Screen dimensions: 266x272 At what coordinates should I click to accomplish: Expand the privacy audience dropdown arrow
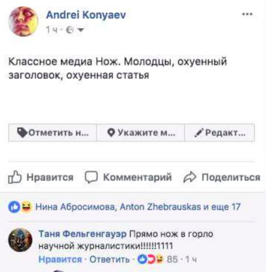(x=80, y=30)
